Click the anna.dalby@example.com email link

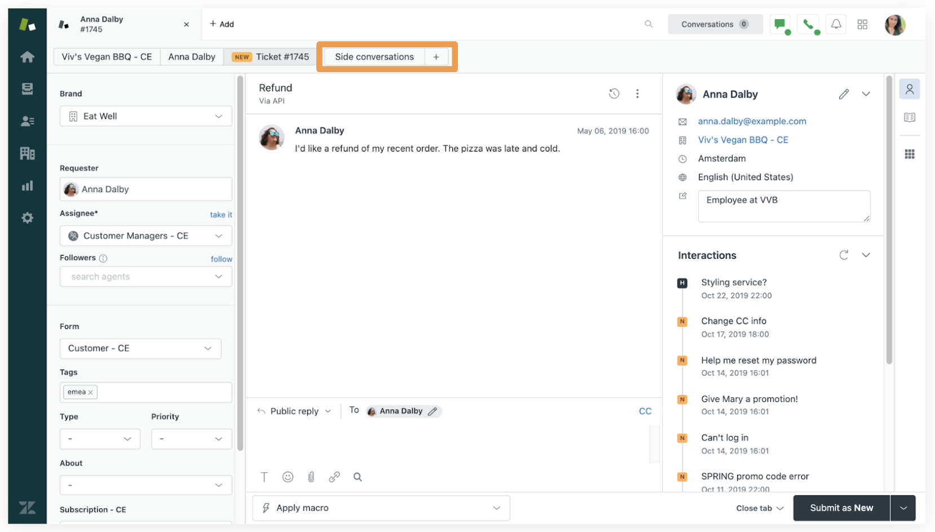pos(752,121)
